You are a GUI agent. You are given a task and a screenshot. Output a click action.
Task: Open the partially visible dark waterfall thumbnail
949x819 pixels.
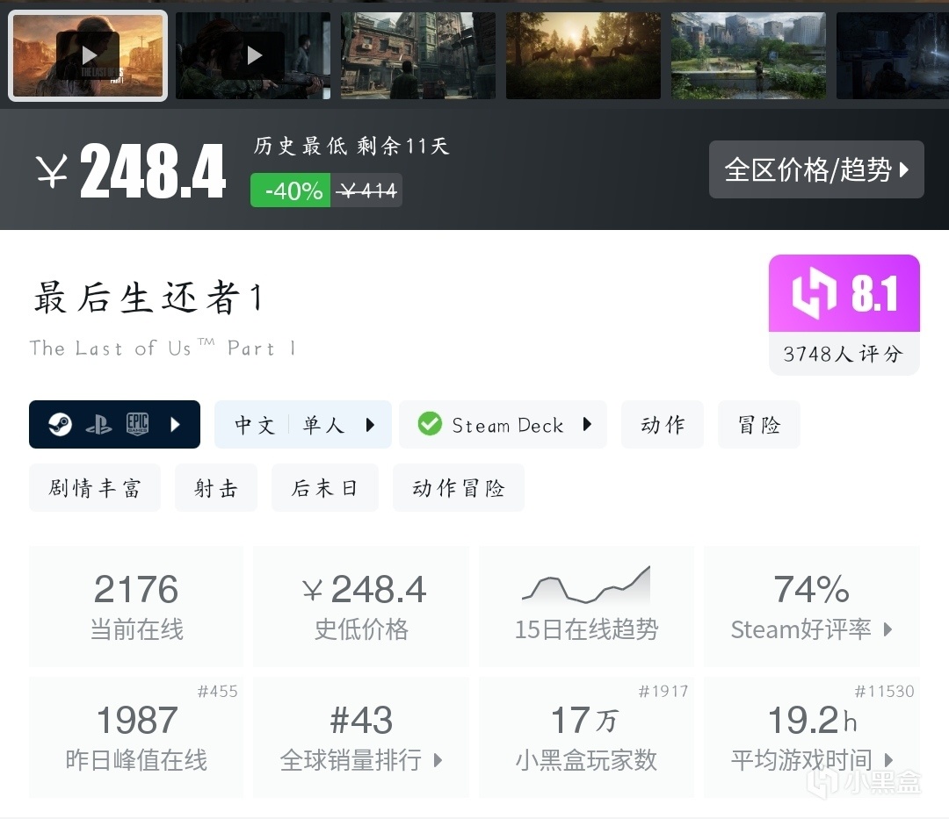[893, 55]
